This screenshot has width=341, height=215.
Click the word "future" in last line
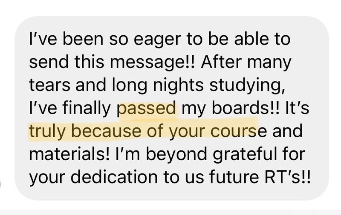[234, 177]
